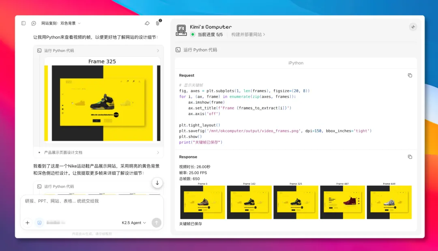Click the plus button in Kimi's Computer header

click(413, 27)
